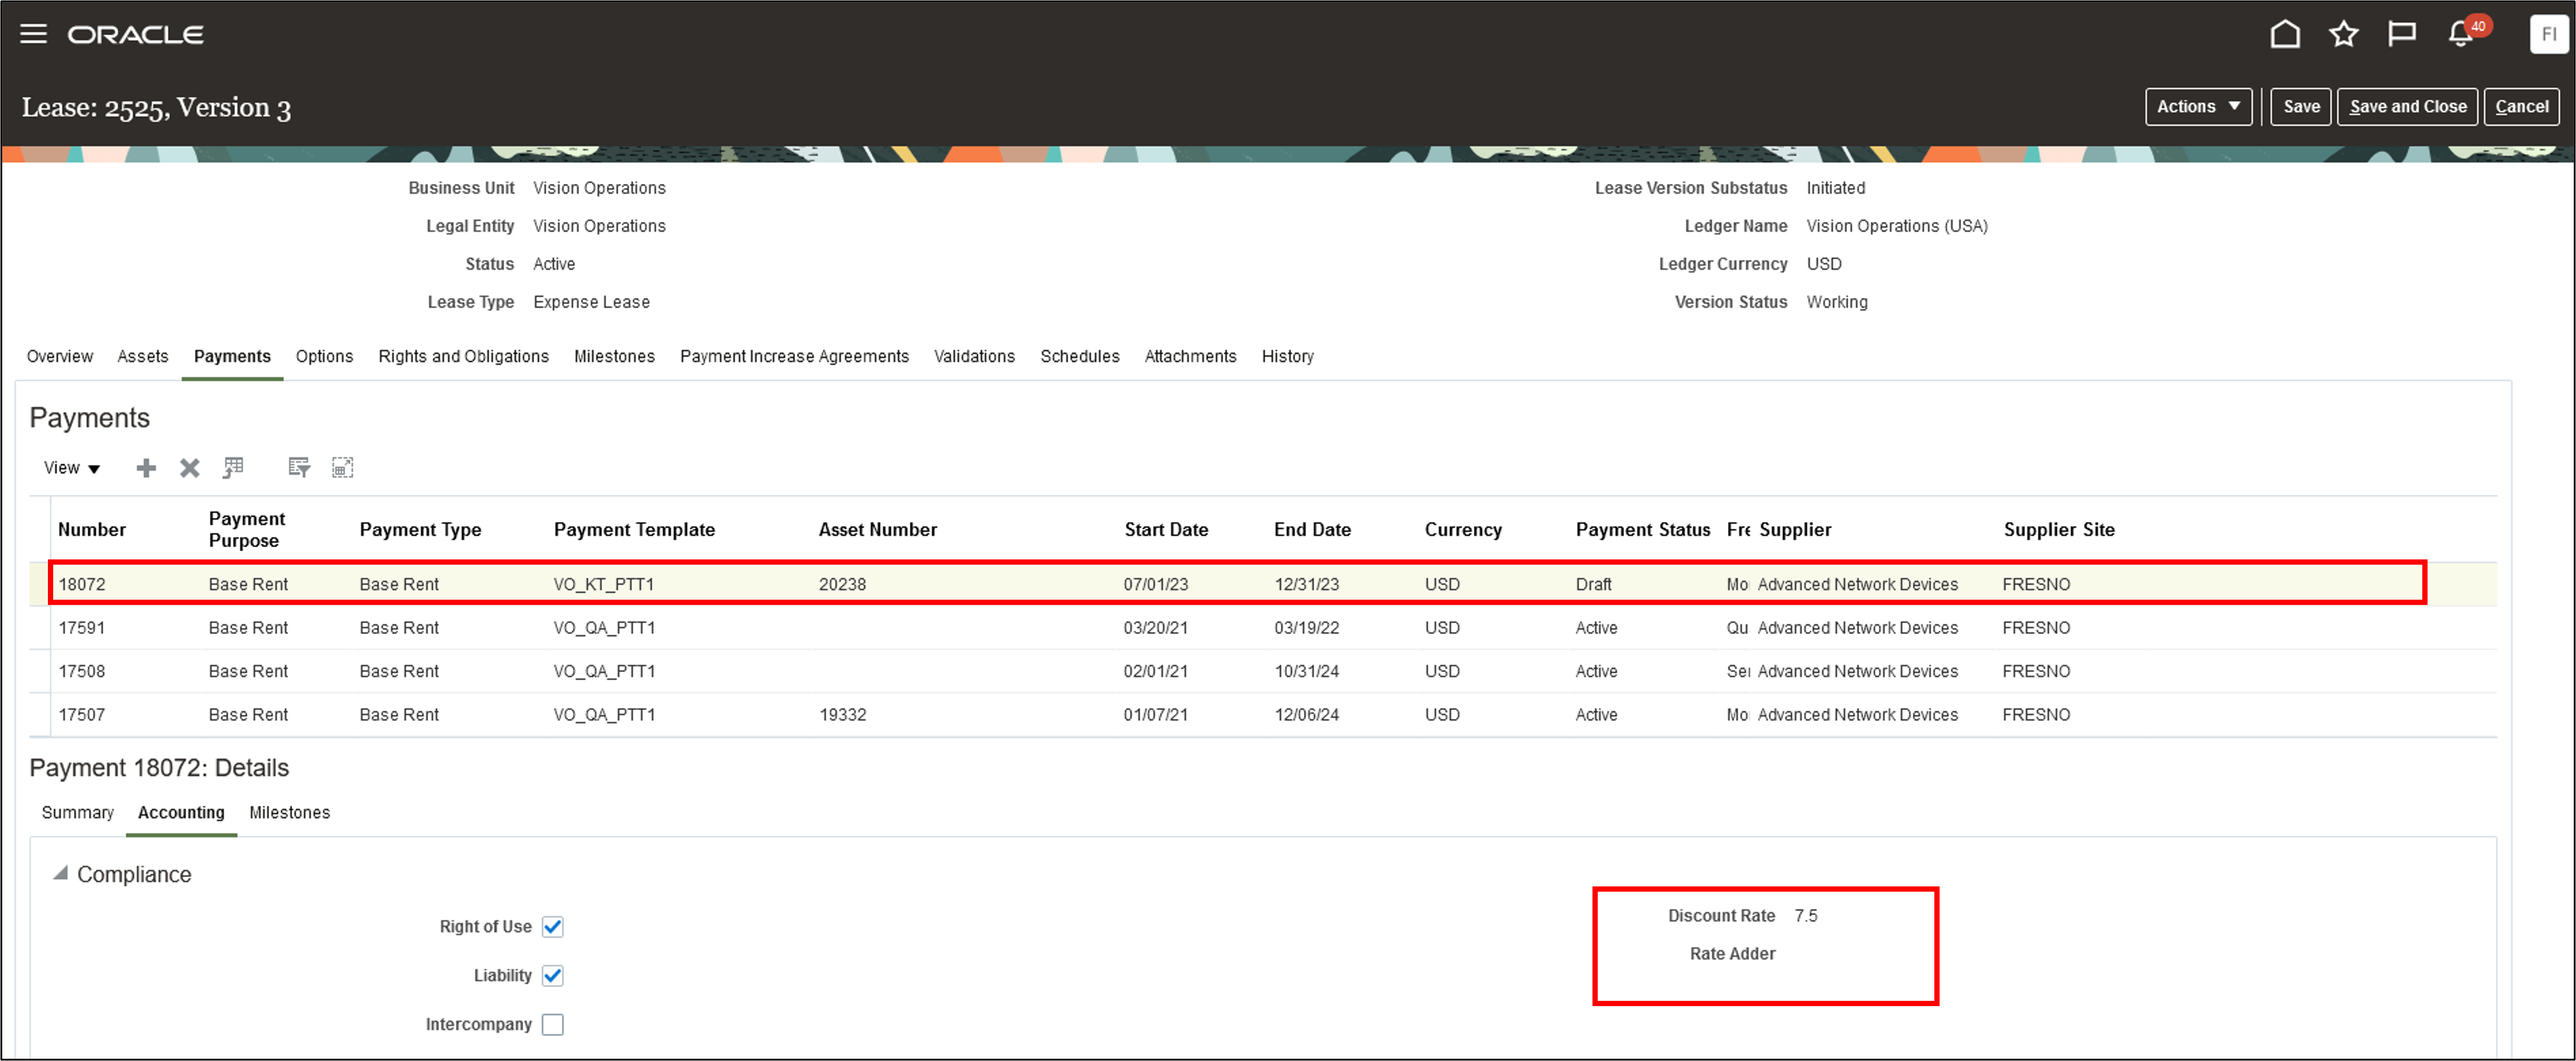Add a new payment with plus icon
The height and width of the screenshot is (1061, 2576).
click(x=146, y=468)
